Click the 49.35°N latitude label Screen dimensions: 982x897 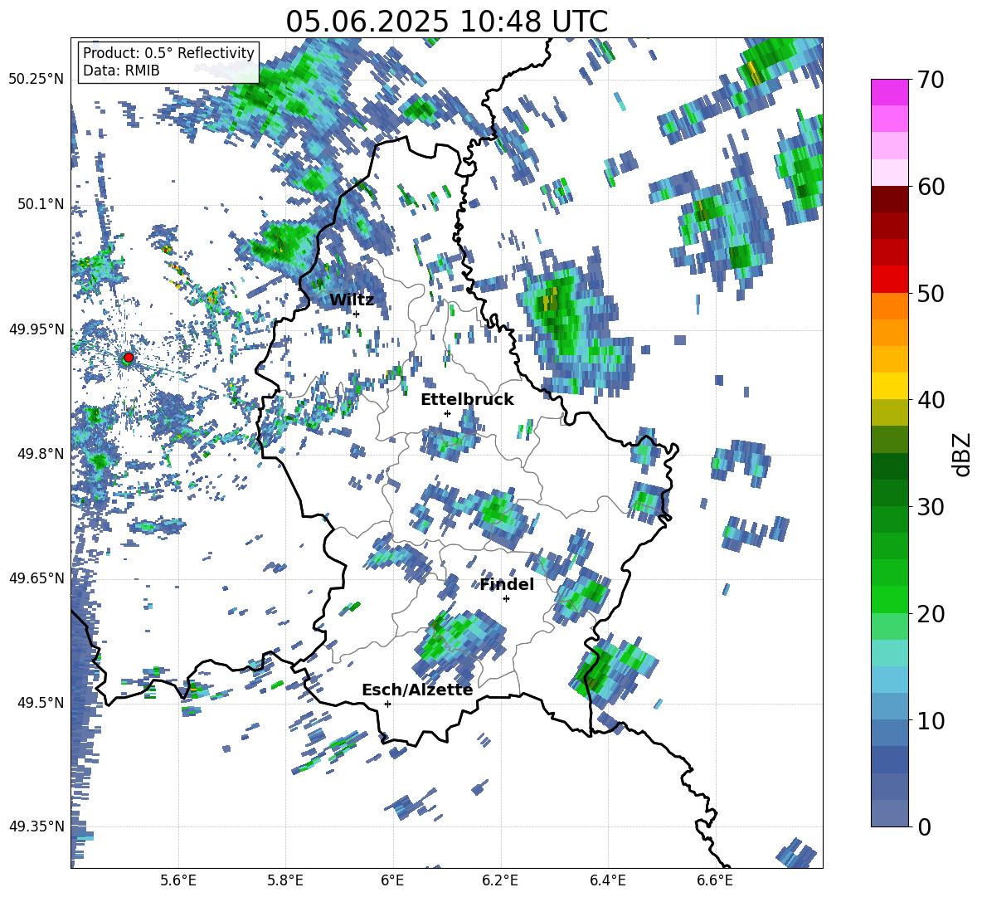tap(36, 826)
